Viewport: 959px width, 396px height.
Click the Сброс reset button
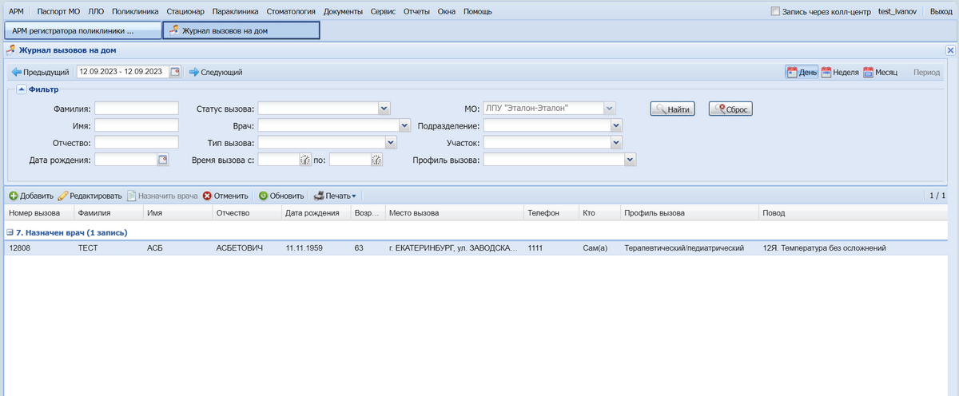click(x=730, y=109)
